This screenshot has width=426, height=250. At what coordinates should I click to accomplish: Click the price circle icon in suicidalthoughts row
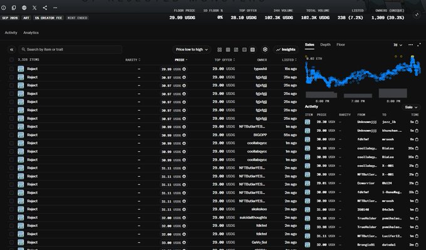(x=184, y=218)
